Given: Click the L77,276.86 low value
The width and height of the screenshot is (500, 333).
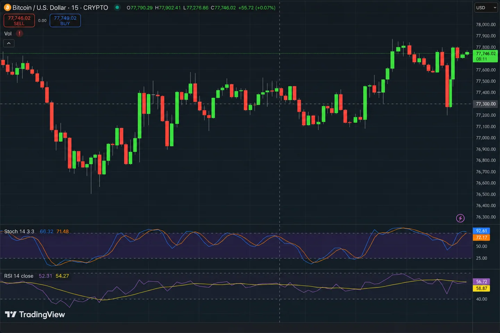Looking at the screenshot, I should point(196,8).
